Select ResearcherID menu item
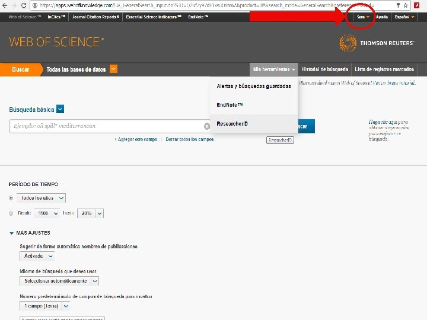The width and height of the screenshot is (427, 320). (x=254, y=123)
